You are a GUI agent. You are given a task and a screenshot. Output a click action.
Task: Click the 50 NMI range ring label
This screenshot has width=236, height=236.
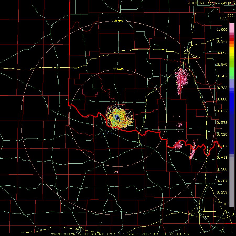pyautogui.click(x=118, y=69)
